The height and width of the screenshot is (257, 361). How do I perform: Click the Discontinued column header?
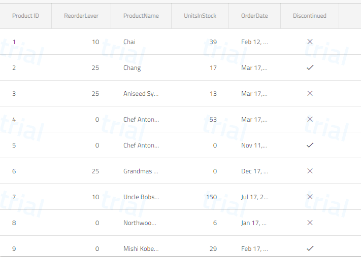[309, 16]
